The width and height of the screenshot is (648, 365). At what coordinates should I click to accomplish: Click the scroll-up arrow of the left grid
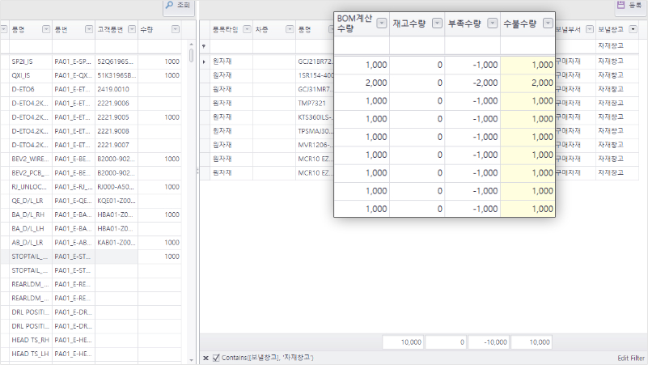(x=191, y=44)
